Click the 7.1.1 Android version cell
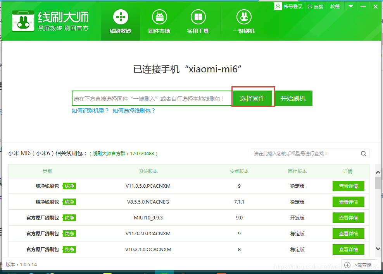The height and width of the screenshot is (274, 383). (x=239, y=202)
